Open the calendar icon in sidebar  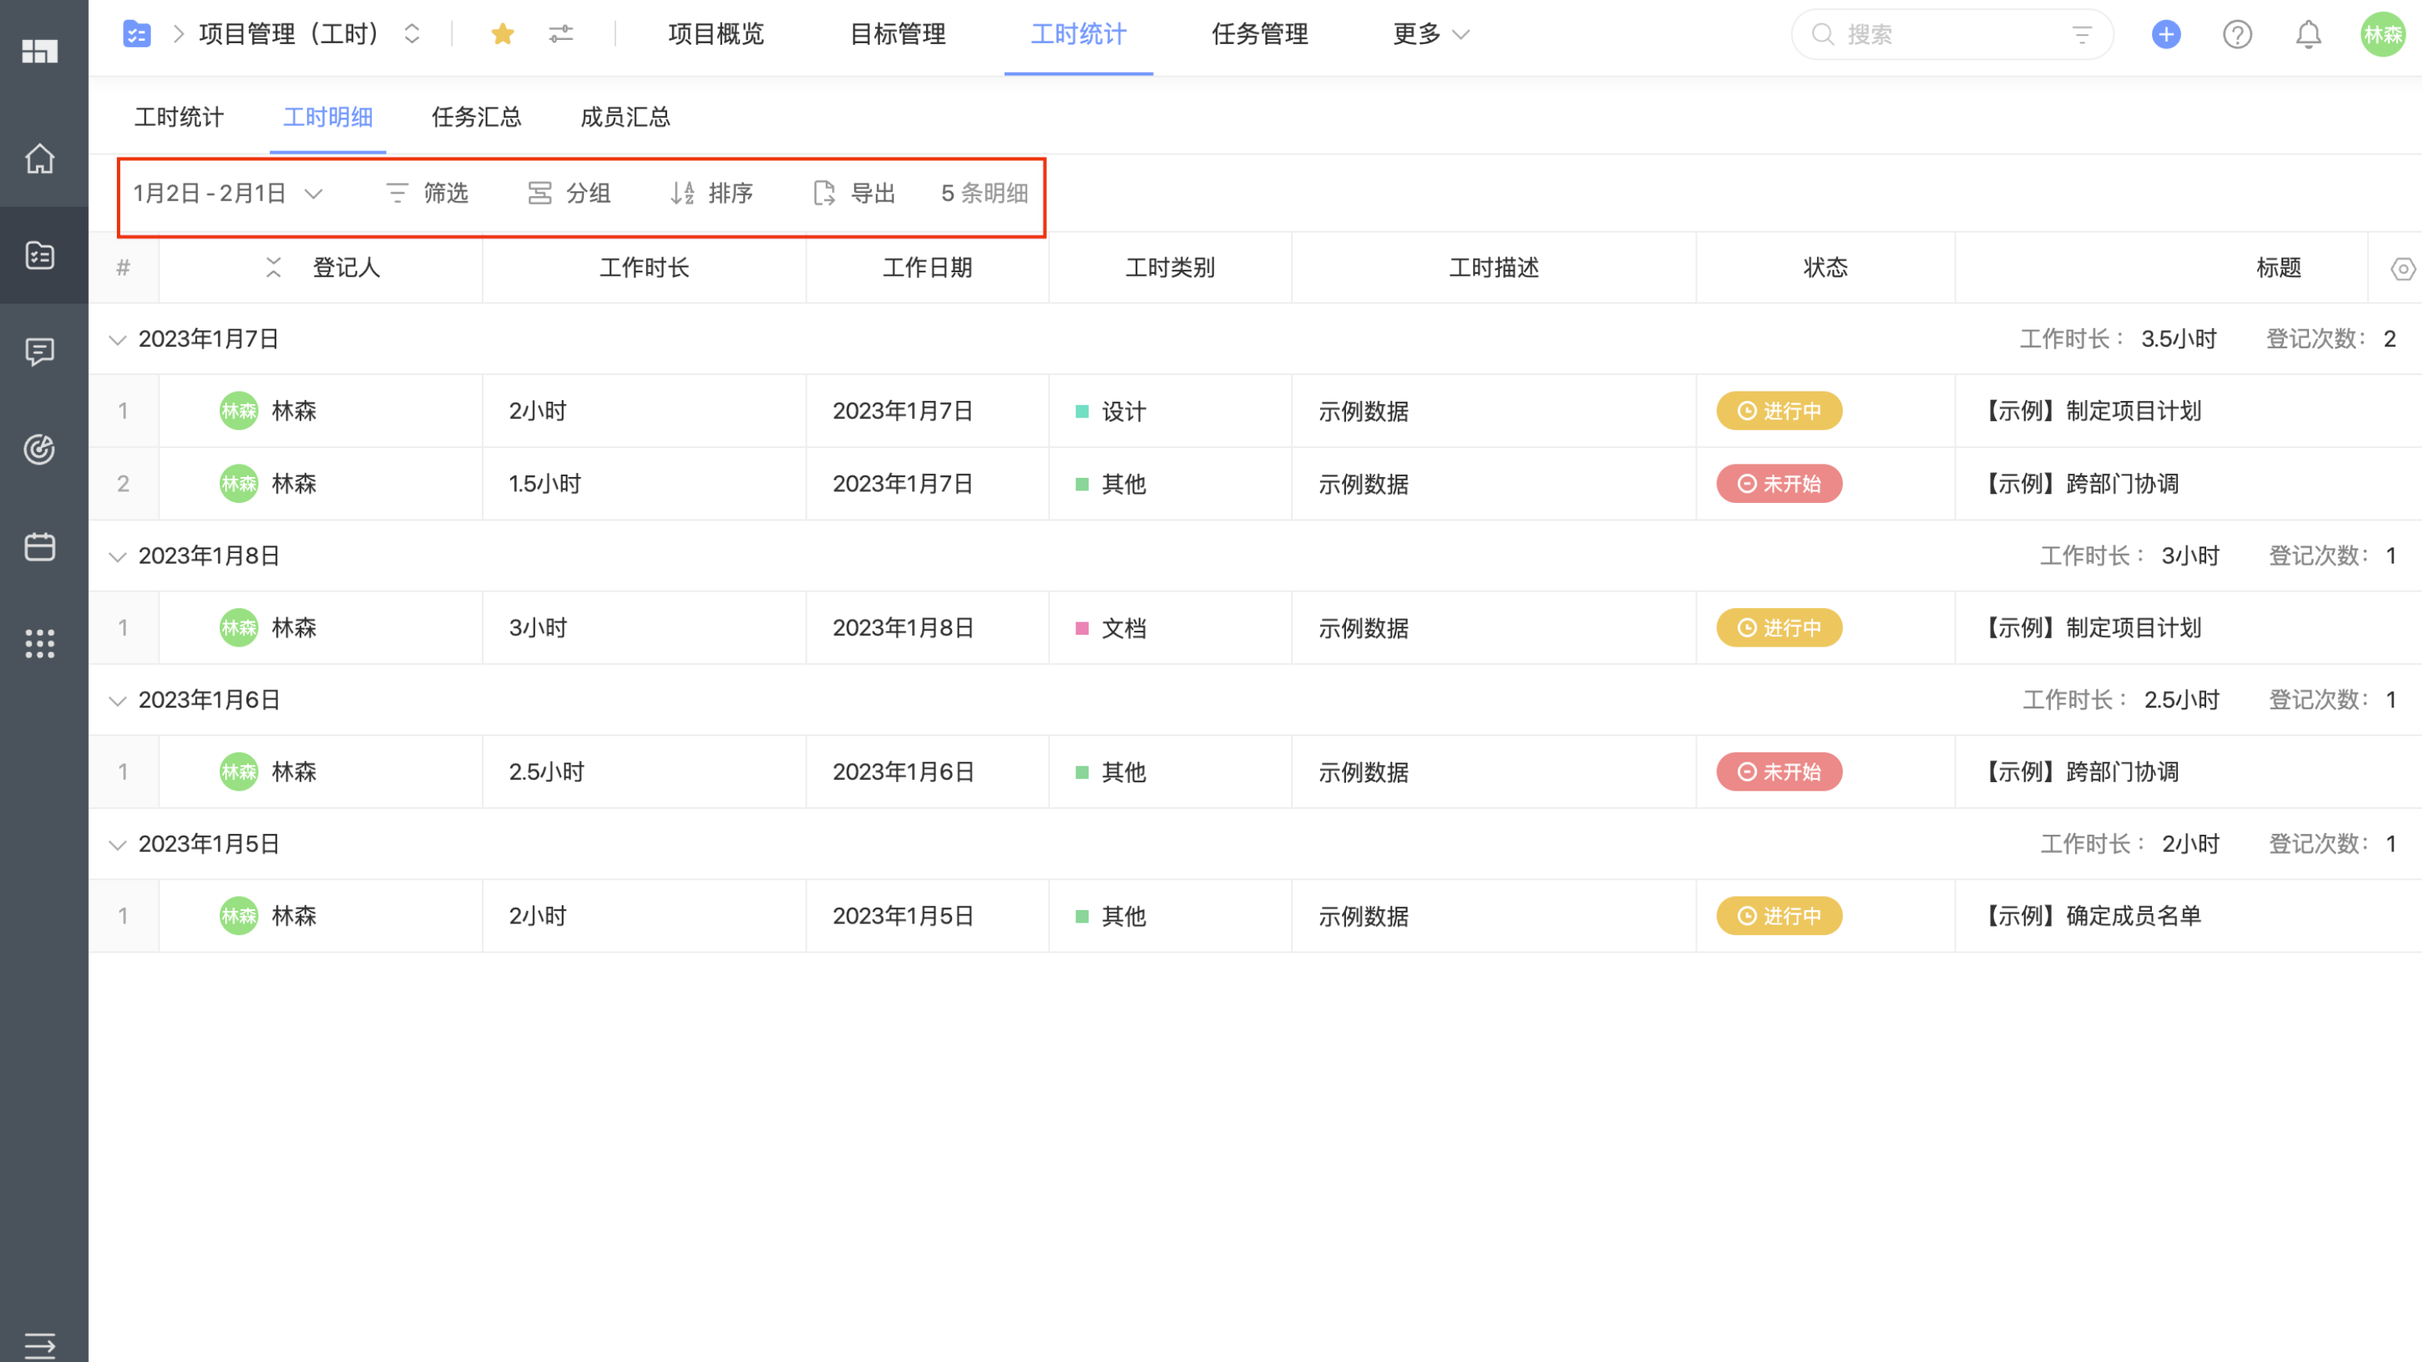tap(39, 546)
